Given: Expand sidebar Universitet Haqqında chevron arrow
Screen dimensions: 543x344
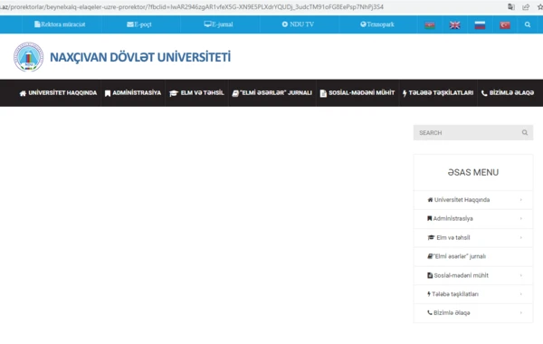Looking at the screenshot, I should (x=521, y=200).
